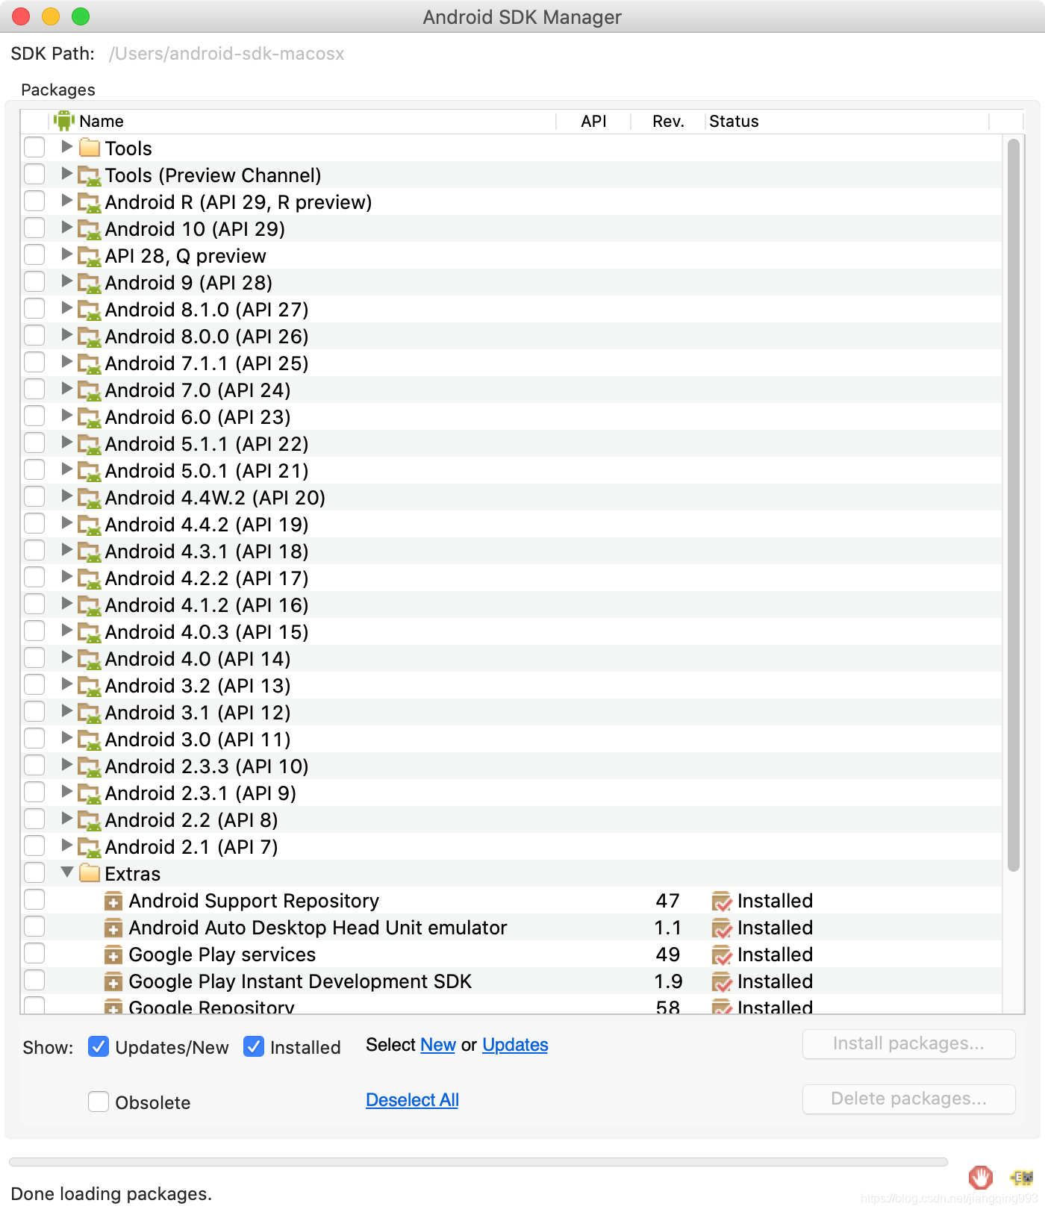Click the Tools folder icon

pos(90,148)
